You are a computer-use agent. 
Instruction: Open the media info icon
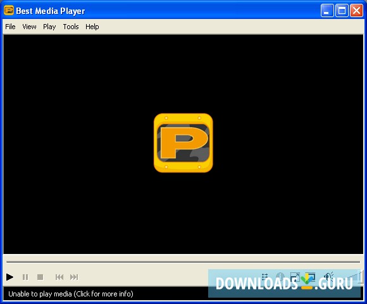280,276
